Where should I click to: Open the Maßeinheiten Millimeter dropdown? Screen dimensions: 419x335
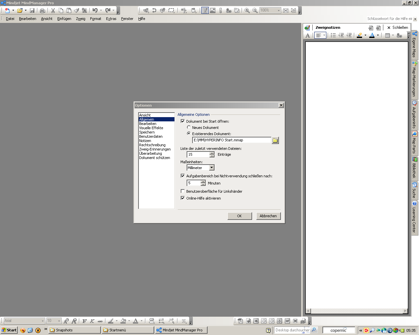211,168
